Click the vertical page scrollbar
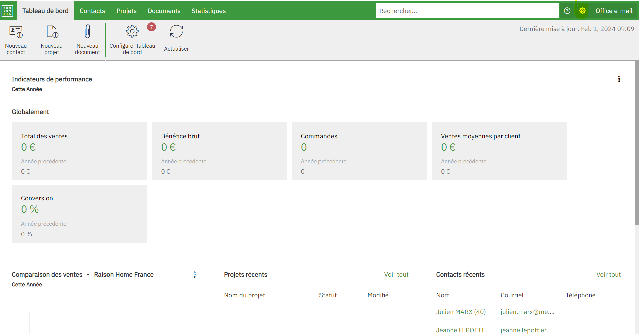The width and height of the screenshot is (639, 334). (637, 143)
